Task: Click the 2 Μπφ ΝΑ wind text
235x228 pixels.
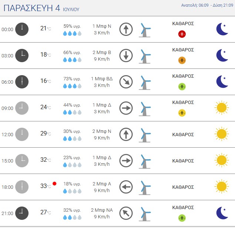Action: click(x=102, y=210)
